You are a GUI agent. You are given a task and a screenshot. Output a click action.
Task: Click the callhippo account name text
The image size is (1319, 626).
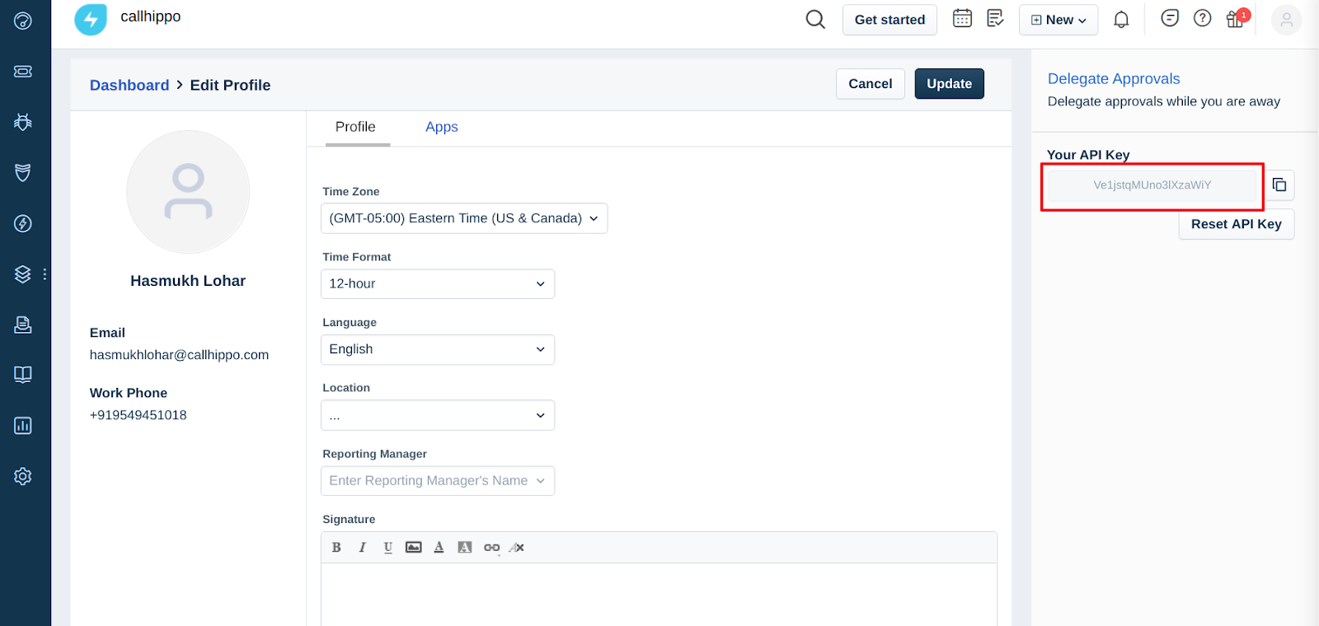[x=151, y=16]
